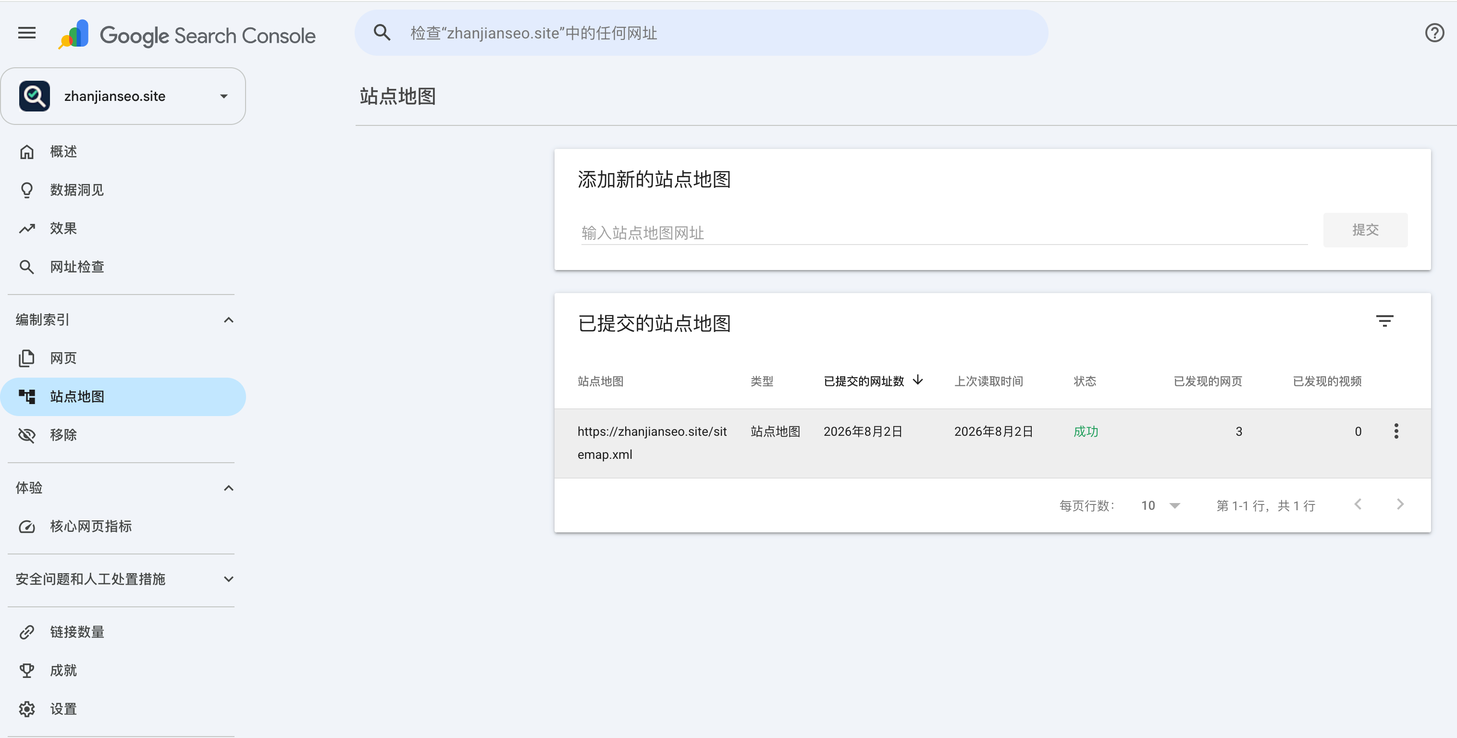Image resolution: width=1457 pixels, height=738 pixels.
Task: Collapse the 编制索引 section
Action: tap(229, 320)
